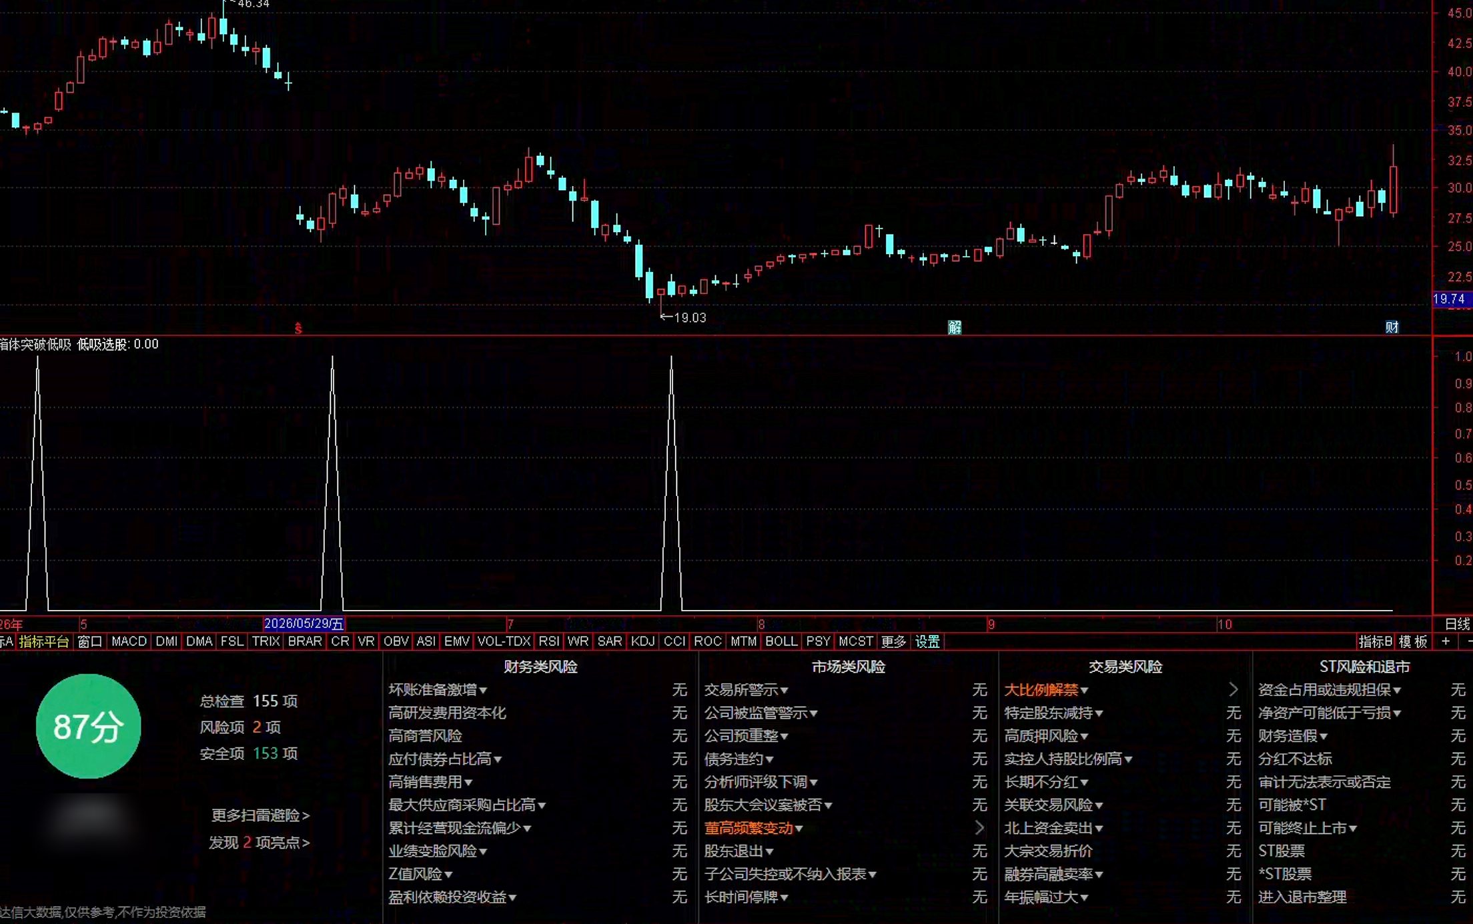Click the 低吸选股: 0.00 indicator label
The height and width of the screenshot is (924, 1473).
(117, 345)
